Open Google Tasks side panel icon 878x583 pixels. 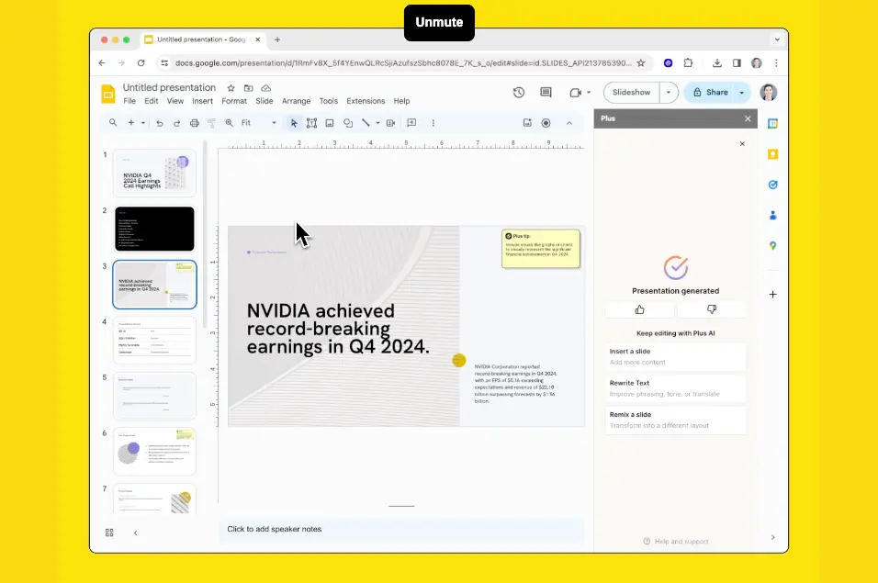click(772, 185)
